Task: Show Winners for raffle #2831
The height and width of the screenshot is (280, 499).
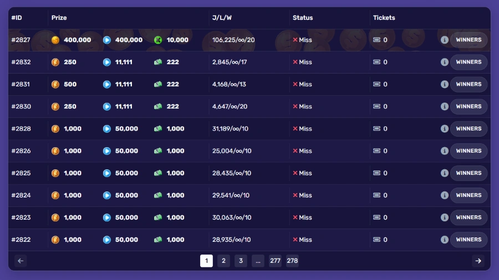Action: point(469,84)
